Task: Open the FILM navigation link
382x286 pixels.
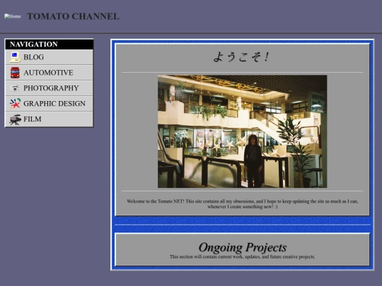Action: pyautogui.click(x=33, y=119)
